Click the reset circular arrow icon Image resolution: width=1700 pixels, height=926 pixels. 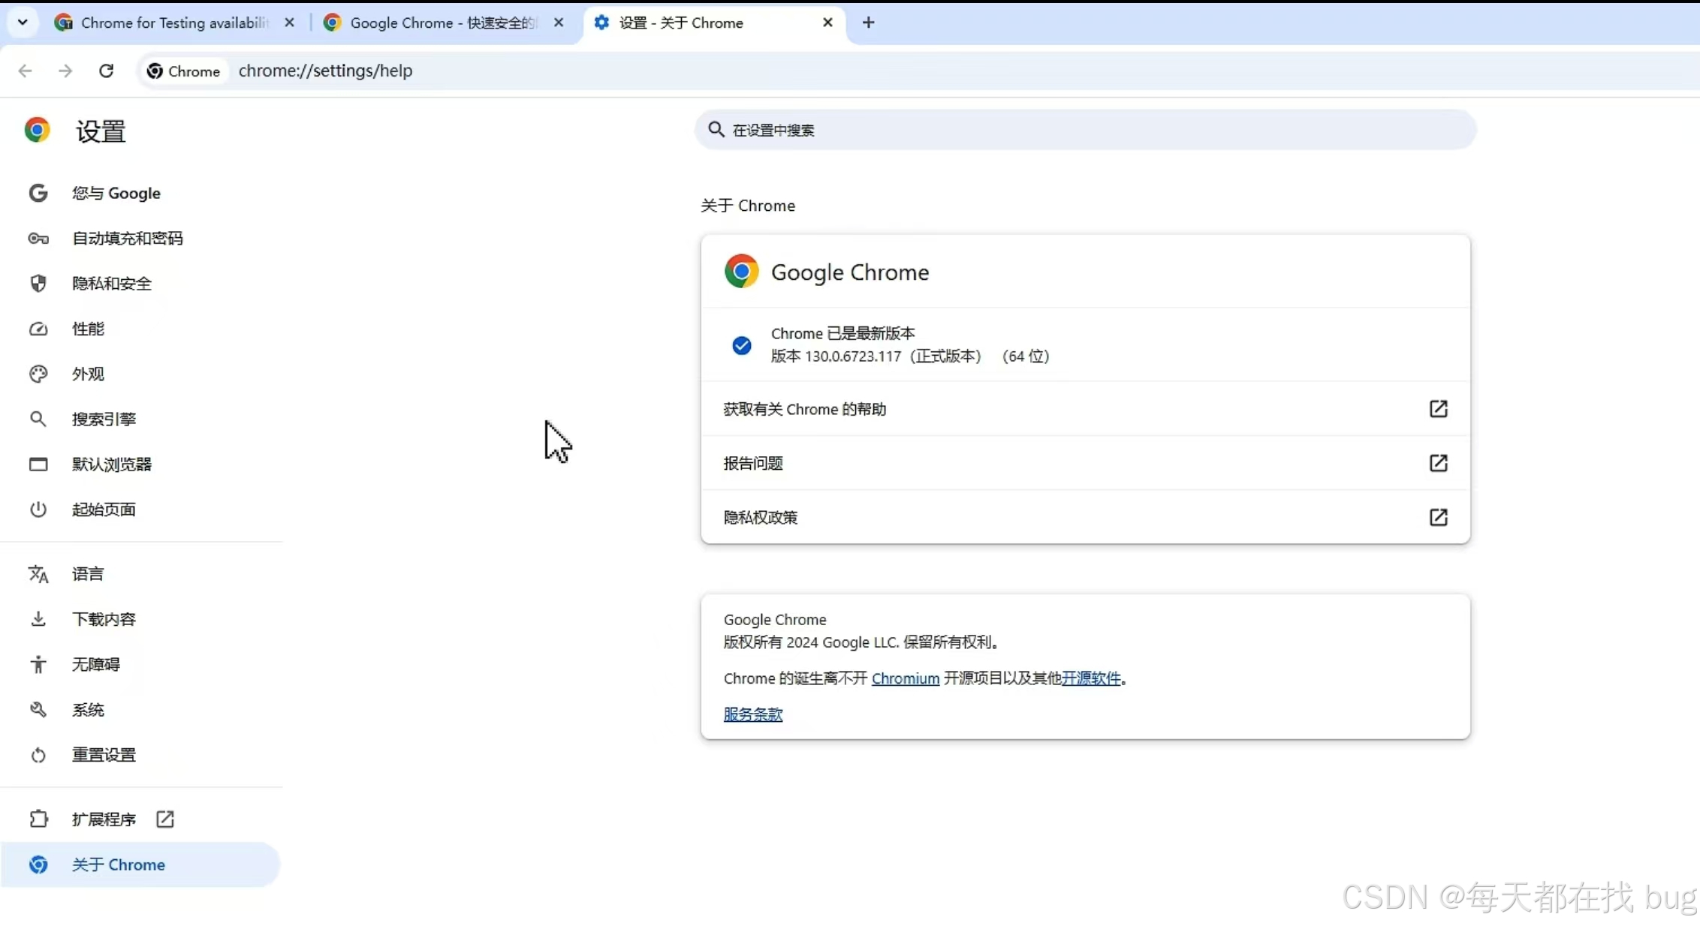[x=38, y=755]
